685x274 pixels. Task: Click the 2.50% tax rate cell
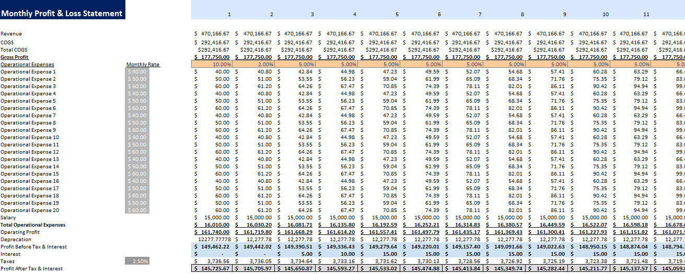(x=137, y=261)
